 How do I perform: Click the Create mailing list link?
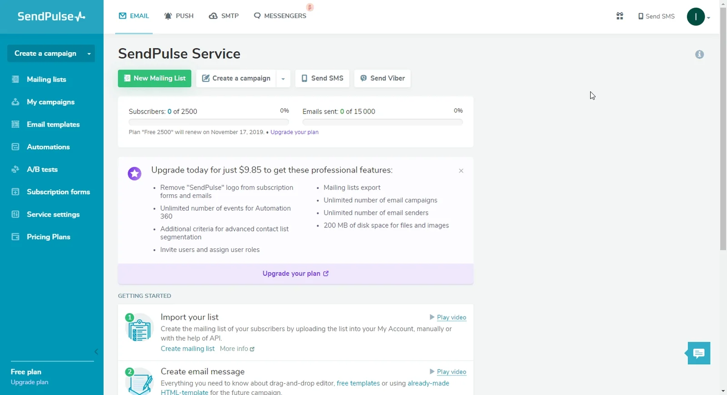(188, 349)
